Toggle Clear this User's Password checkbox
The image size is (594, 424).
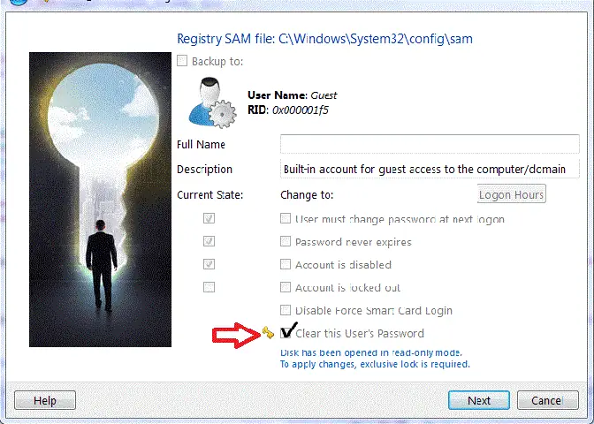286,333
